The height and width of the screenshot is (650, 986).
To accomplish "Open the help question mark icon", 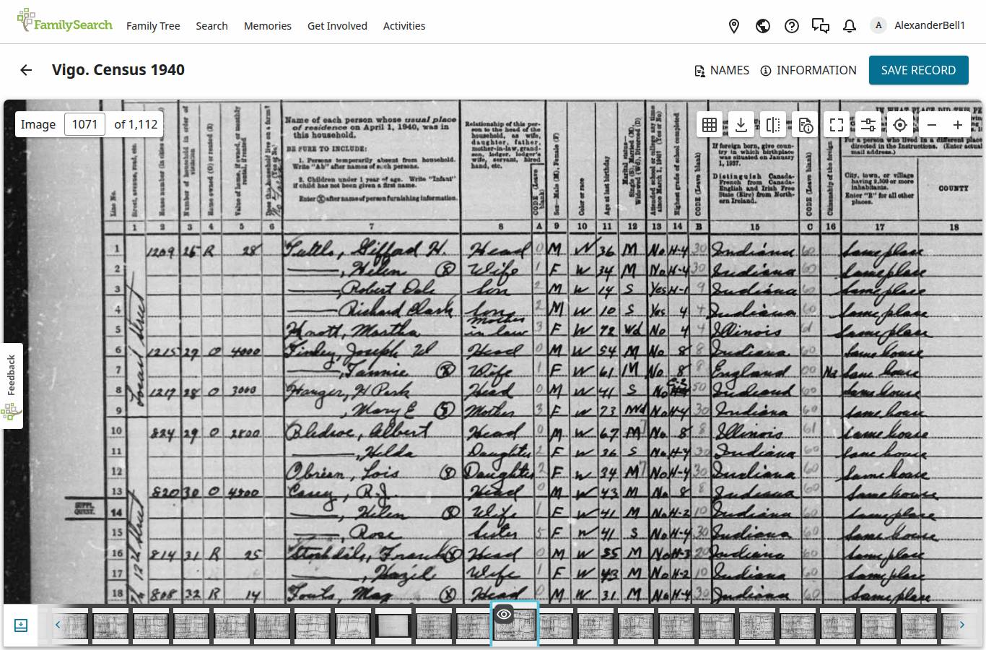I will 792,26.
